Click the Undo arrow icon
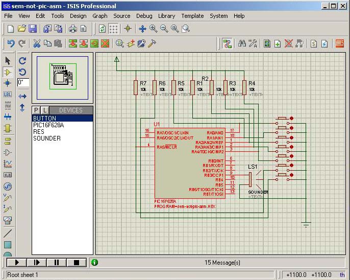 click(x=11, y=43)
